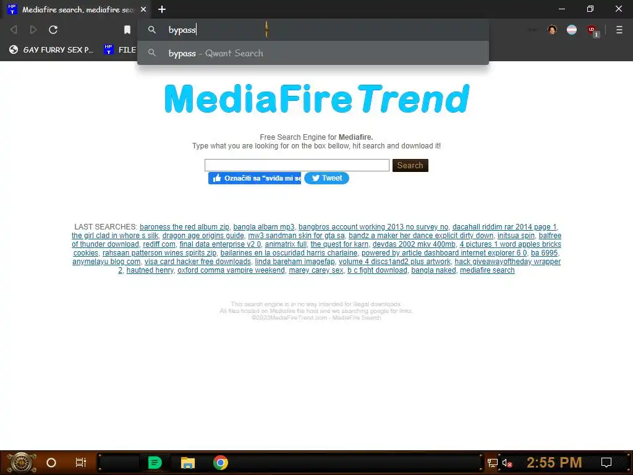This screenshot has height=475, width=633.
Task: Open 'devdas 2002 mkv 400mb' link
Action: tap(414, 244)
